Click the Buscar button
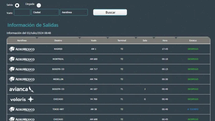Image resolution: width=215 pixels, height=121 pixels. click(x=110, y=12)
